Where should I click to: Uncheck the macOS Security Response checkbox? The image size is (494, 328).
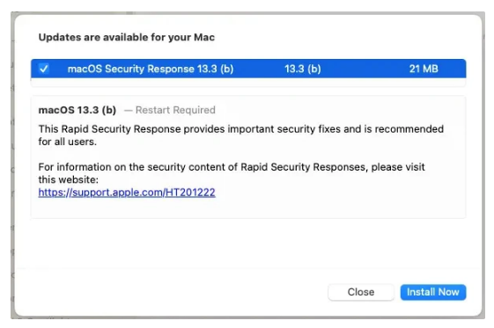point(44,69)
